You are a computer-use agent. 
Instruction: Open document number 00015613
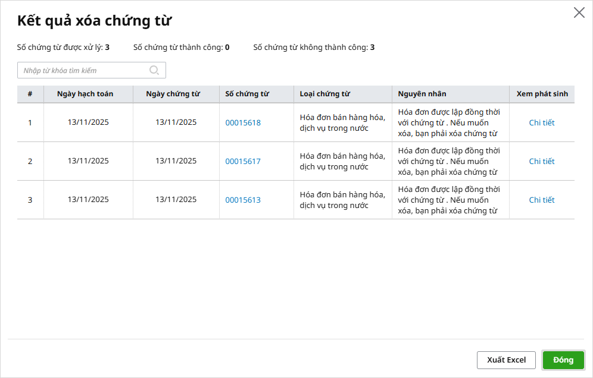(x=243, y=200)
